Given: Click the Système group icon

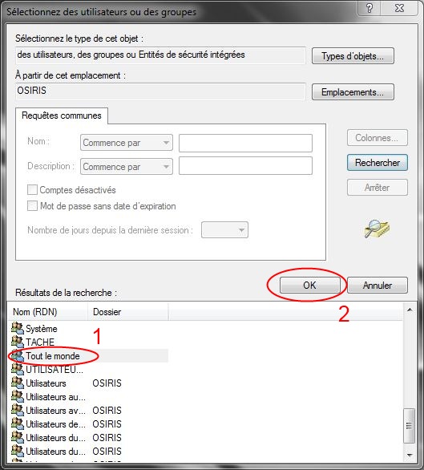Looking at the screenshot, I should coord(18,328).
